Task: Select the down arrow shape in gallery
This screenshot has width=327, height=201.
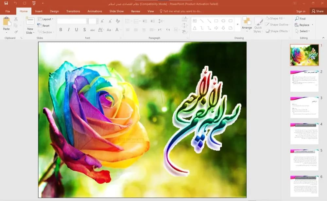Action: [223, 28]
